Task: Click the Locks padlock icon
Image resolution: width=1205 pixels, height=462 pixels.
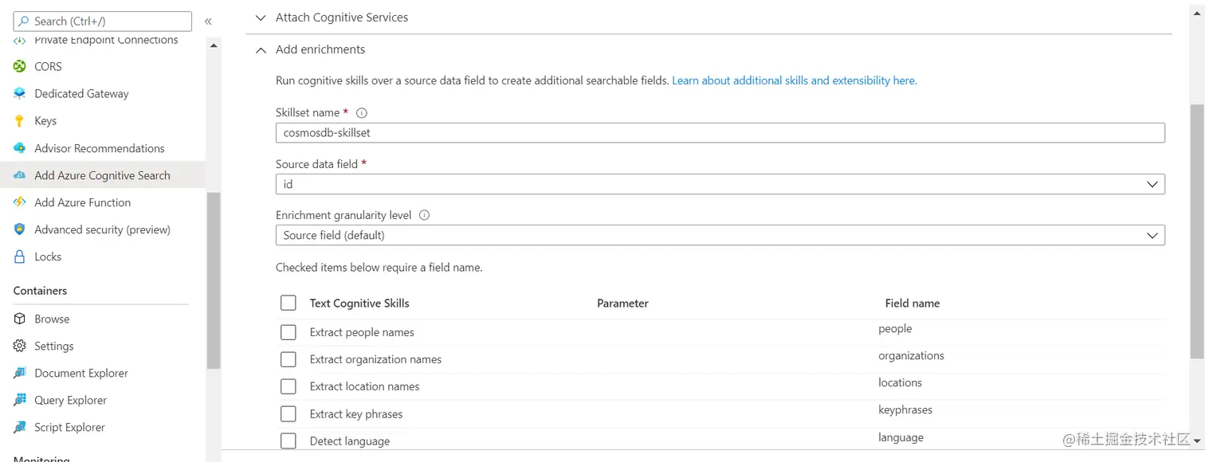Action: (x=20, y=256)
